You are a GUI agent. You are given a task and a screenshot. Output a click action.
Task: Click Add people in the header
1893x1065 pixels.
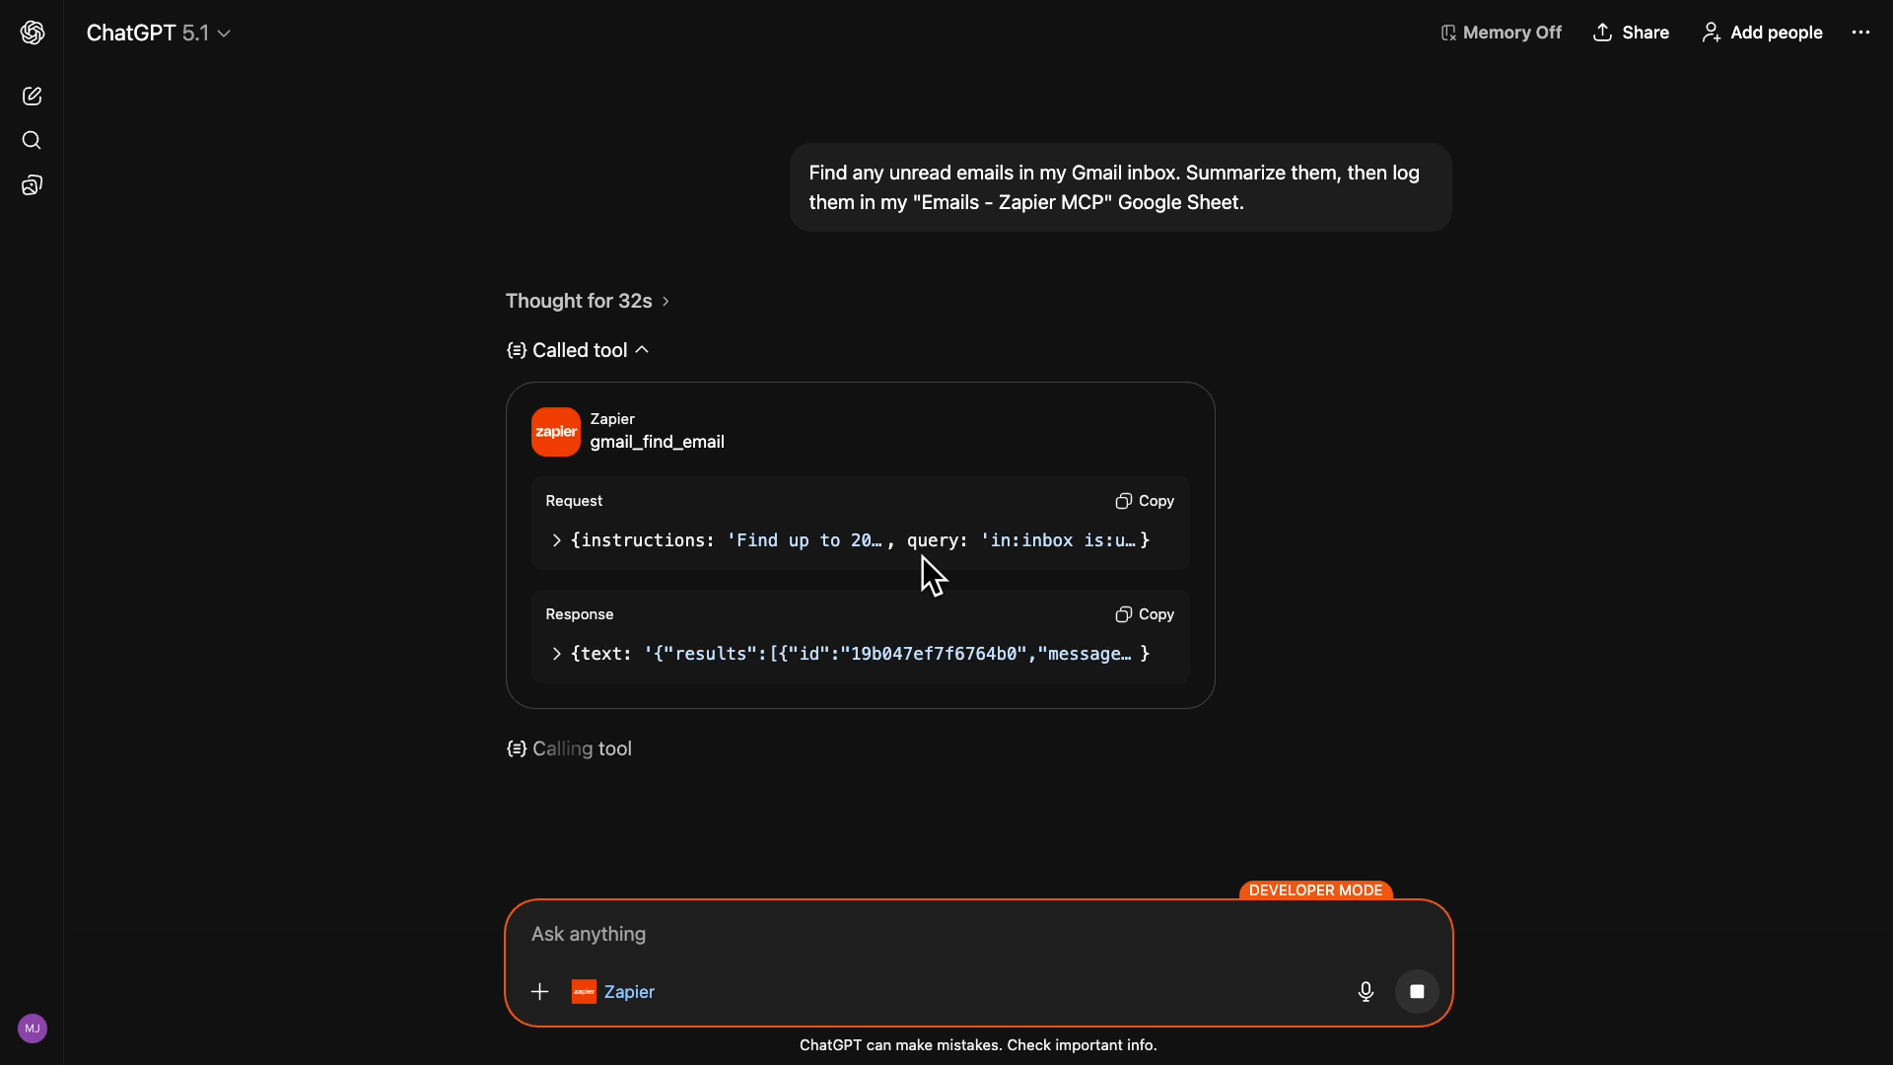click(x=1762, y=33)
